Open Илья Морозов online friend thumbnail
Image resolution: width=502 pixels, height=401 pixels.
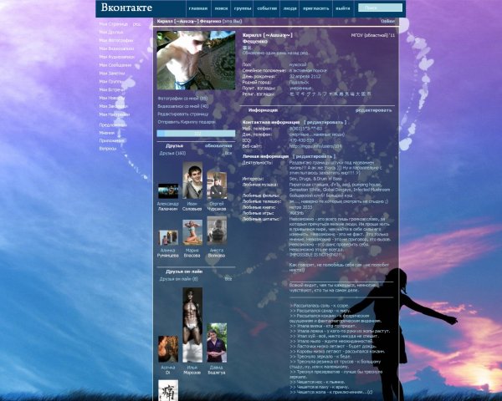pos(192,325)
